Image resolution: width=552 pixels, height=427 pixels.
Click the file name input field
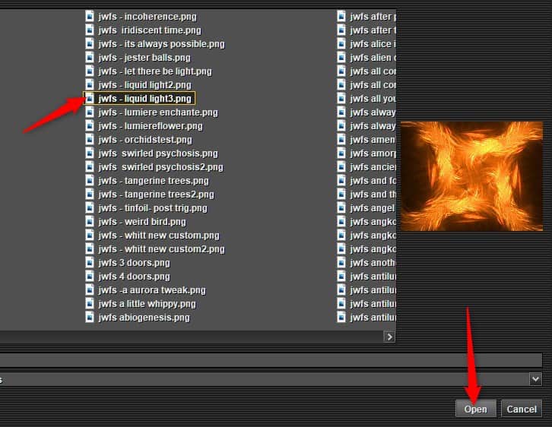pyautogui.click(x=271, y=361)
